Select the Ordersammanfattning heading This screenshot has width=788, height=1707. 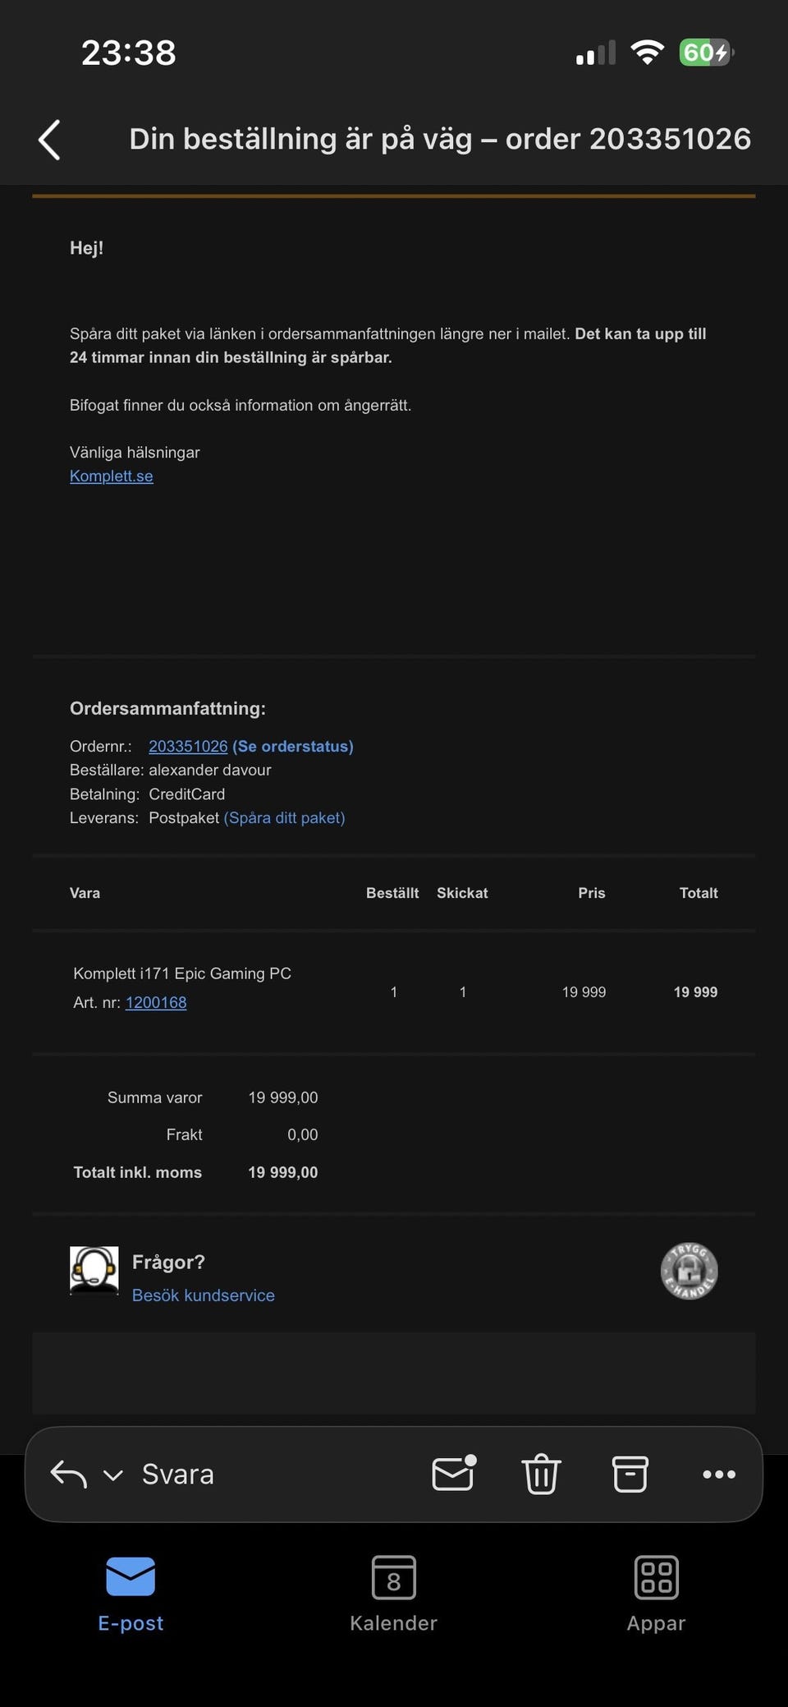pyautogui.click(x=167, y=708)
